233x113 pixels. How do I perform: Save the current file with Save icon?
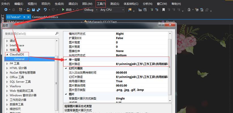click(x=33, y=10)
